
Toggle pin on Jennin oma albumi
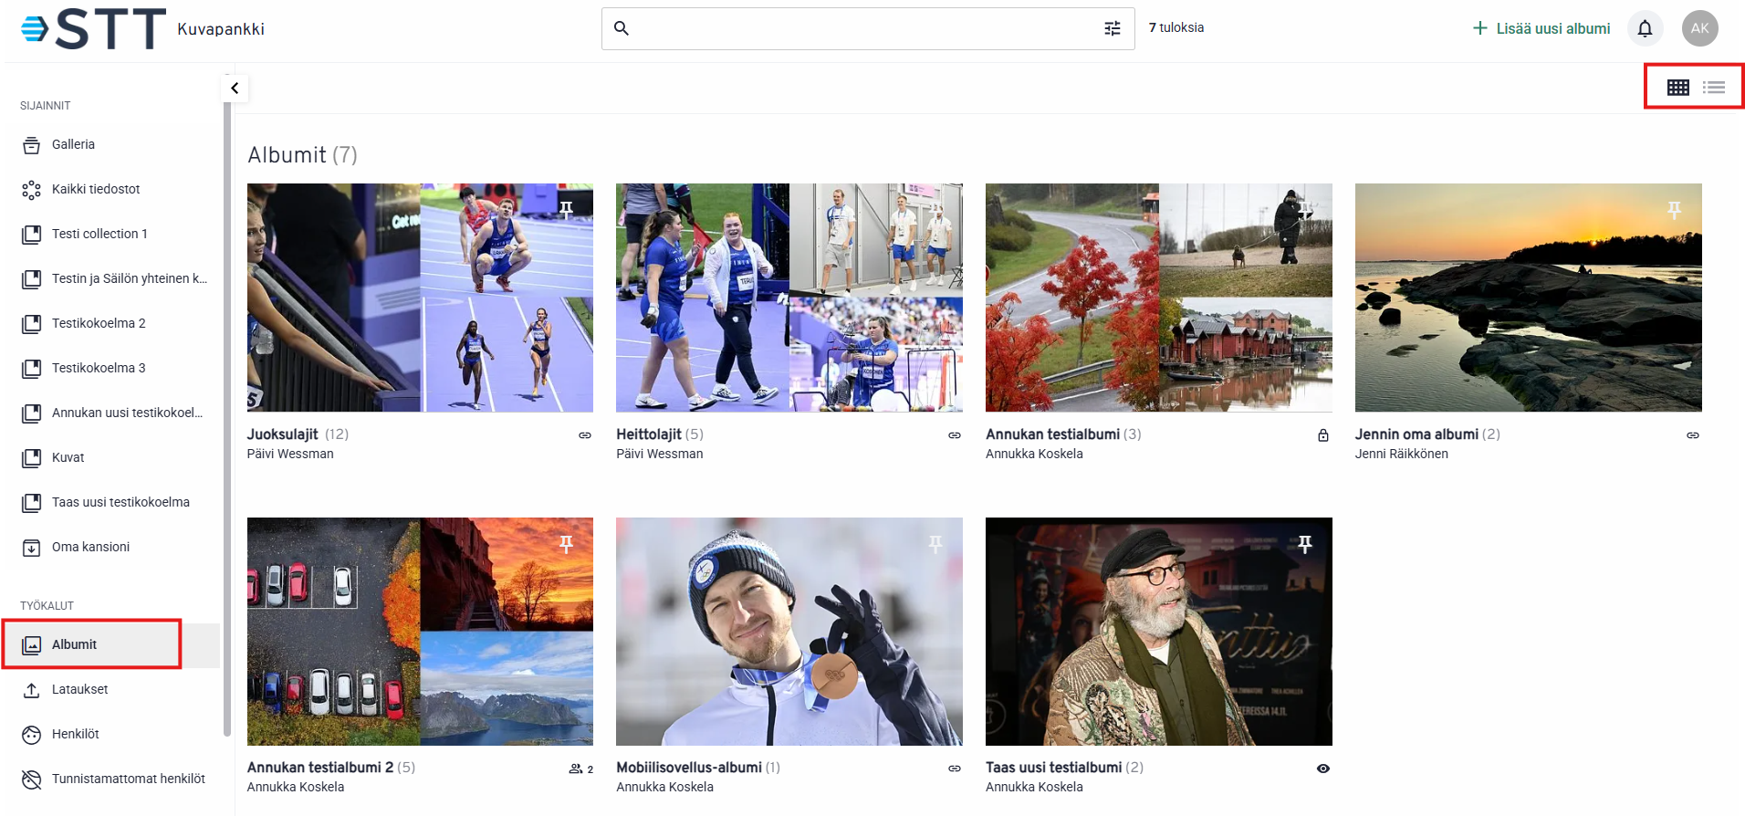pos(1674,210)
